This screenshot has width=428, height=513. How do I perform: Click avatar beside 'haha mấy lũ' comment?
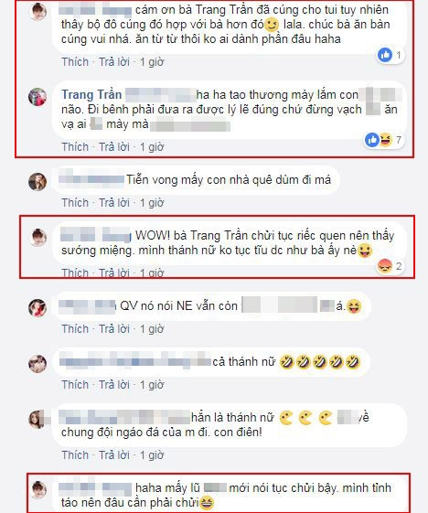point(38,490)
